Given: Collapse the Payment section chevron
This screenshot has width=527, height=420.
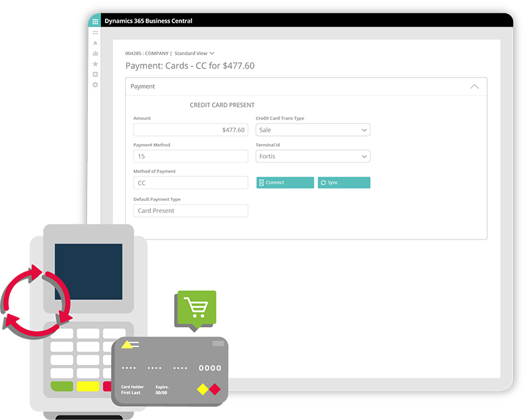Looking at the screenshot, I should (x=474, y=86).
